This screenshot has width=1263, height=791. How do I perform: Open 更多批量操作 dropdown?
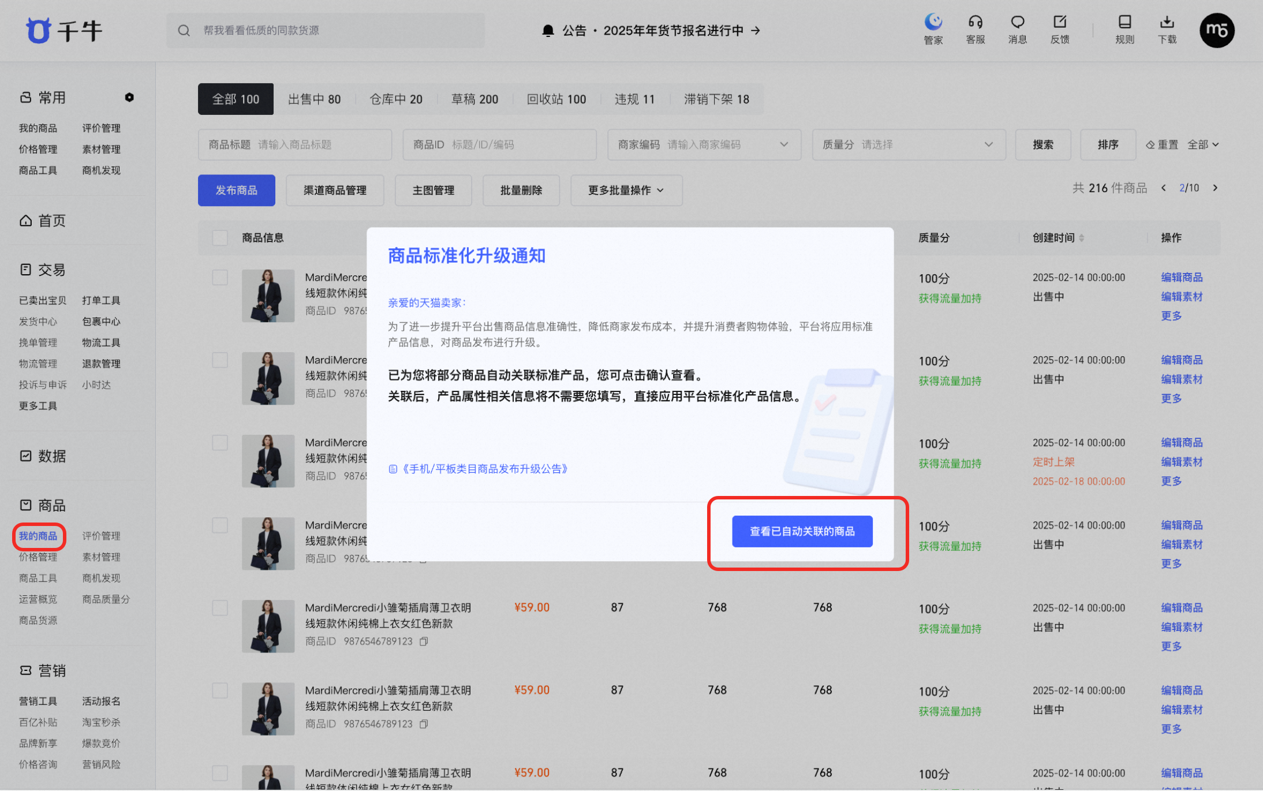(626, 190)
